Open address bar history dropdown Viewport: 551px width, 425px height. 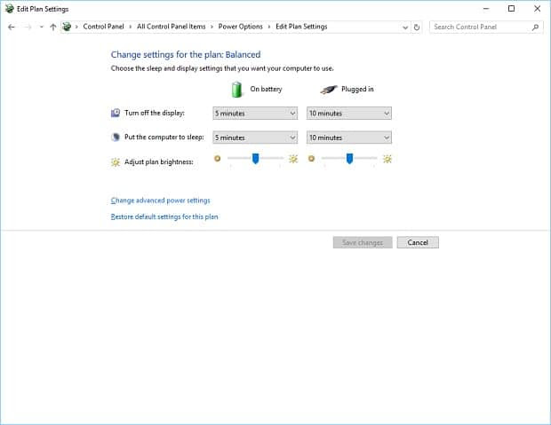pyautogui.click(x=405, y=28)
